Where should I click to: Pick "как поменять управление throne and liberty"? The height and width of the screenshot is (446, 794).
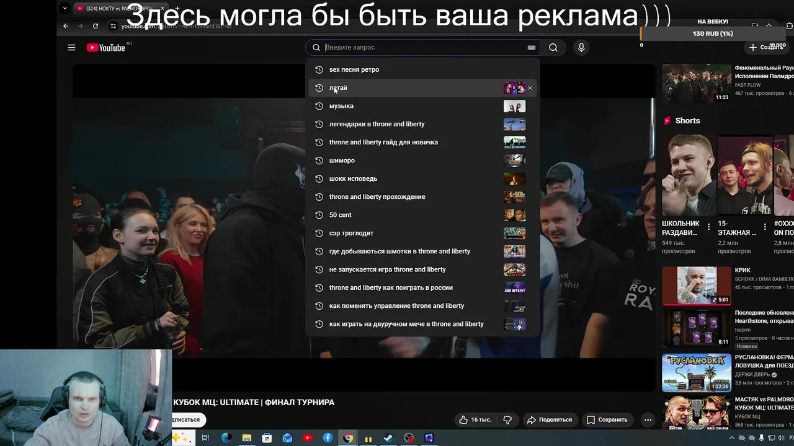tap(422, 306)
